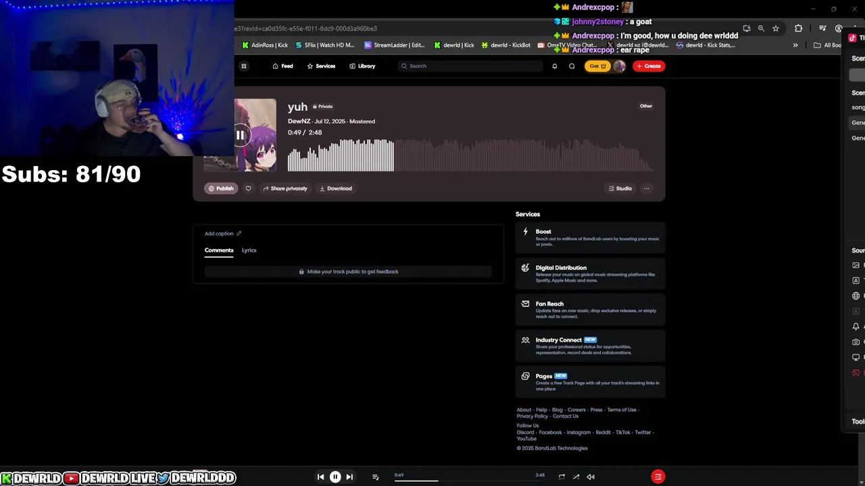Click the Fan Reach envelope icon

(x=525, y=304)
